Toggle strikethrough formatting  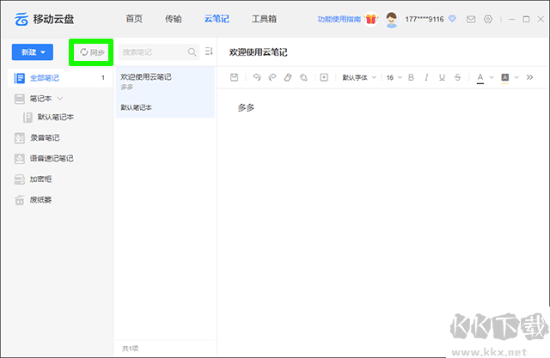(458, 77)
